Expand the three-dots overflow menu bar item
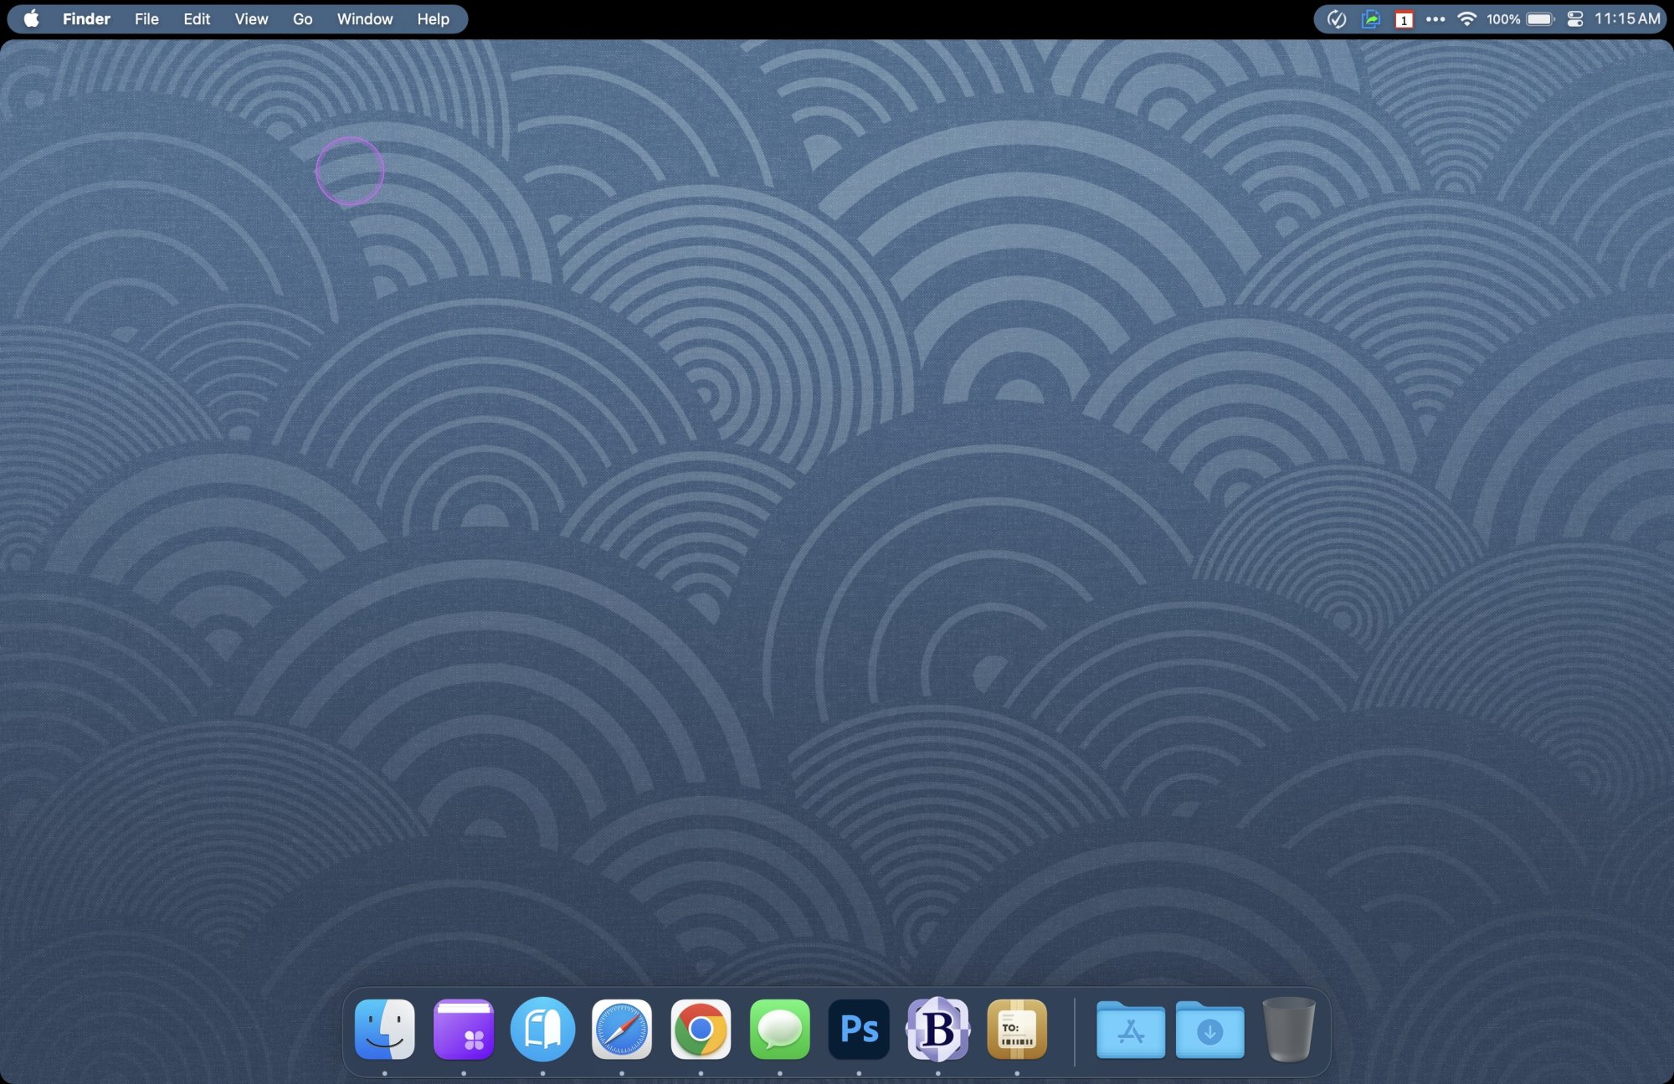Viewport: 1674px width, 1084px height. point(1435,18)
